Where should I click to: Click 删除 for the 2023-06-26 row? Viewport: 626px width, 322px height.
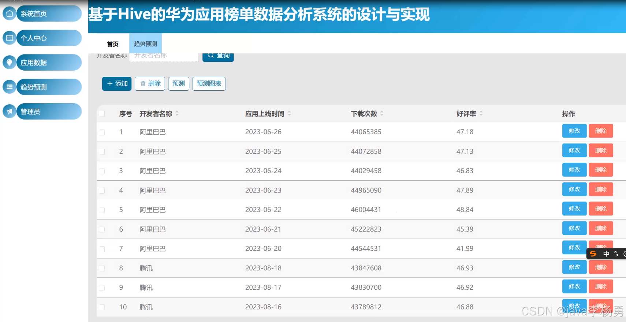[x=601, y=131]
